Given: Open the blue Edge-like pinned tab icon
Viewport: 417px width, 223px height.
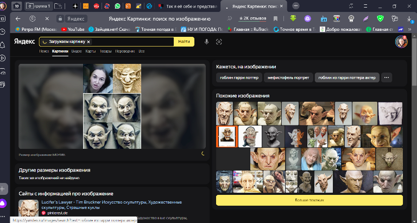Looking at the screenshot, I should pos(149,6).
